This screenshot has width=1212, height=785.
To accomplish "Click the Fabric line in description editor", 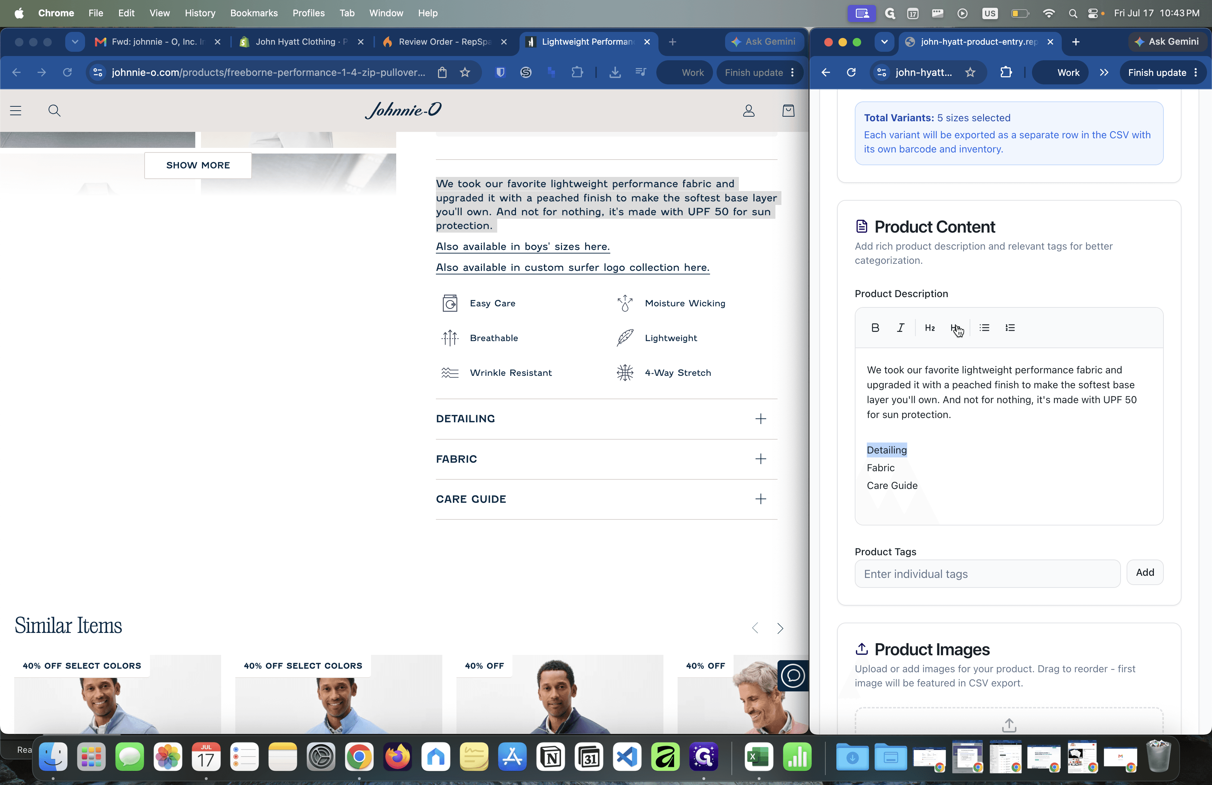I will click(x=881, y=468).
